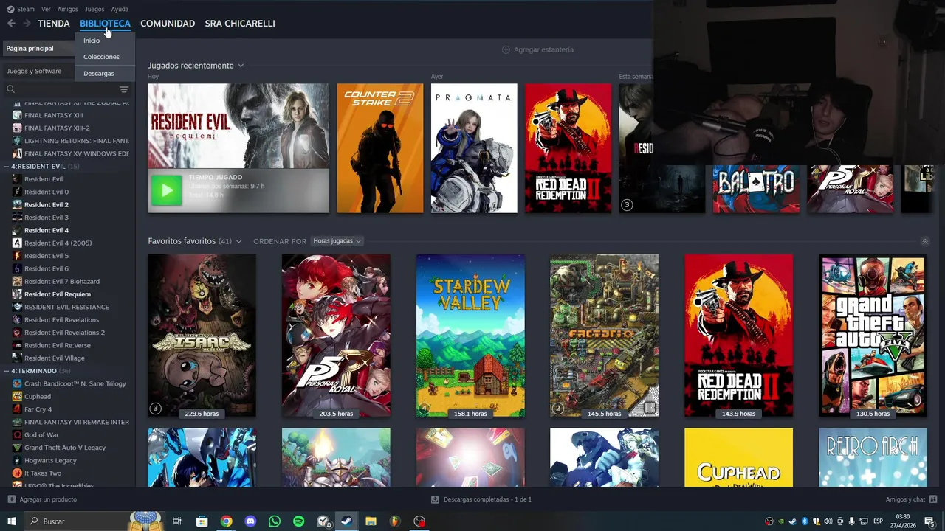Open Microsoft Store from the taskbar
945x531 pixels.
pyautogui.click(x=202, y=521)
